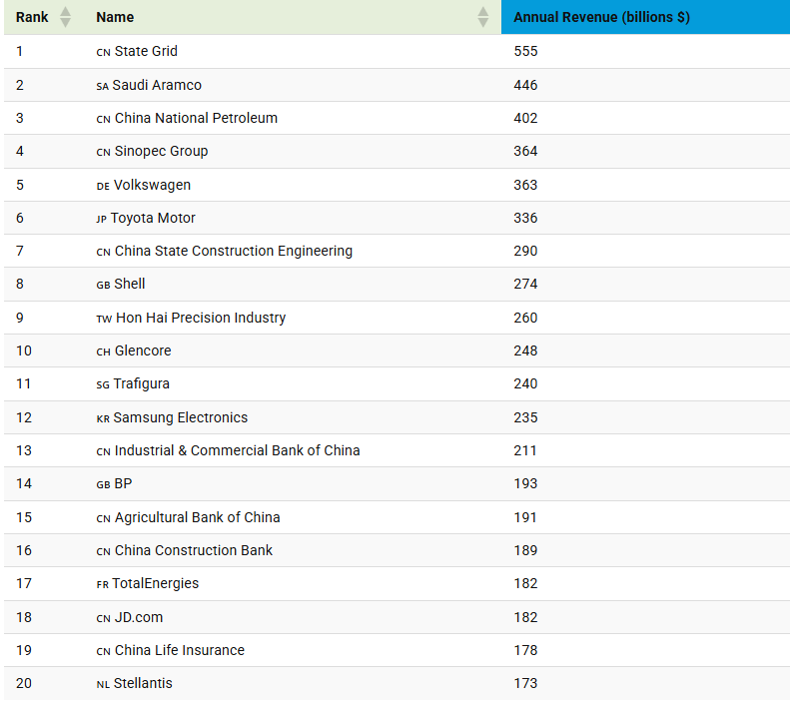
Task: Select China Construction Bank name
Action: coord(194,550)
